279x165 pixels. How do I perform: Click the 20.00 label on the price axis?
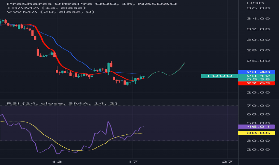pos(258,92)
